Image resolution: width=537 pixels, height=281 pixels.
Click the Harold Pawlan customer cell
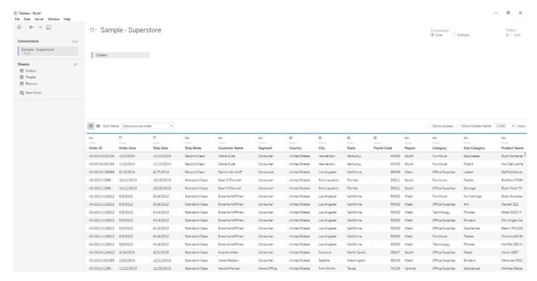(229, 269)
